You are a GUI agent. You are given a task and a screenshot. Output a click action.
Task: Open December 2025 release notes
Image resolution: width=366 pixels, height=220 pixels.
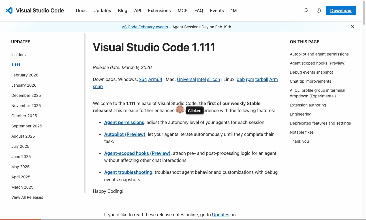click(26, 95)
